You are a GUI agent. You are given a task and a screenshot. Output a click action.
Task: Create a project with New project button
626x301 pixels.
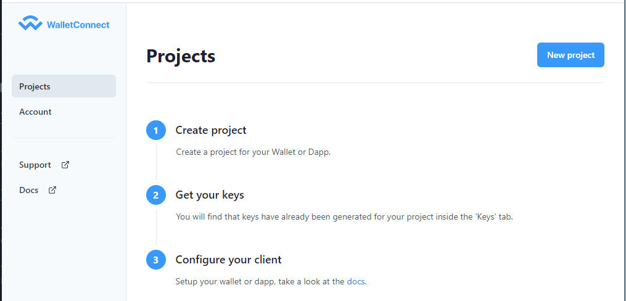(570, 55)
